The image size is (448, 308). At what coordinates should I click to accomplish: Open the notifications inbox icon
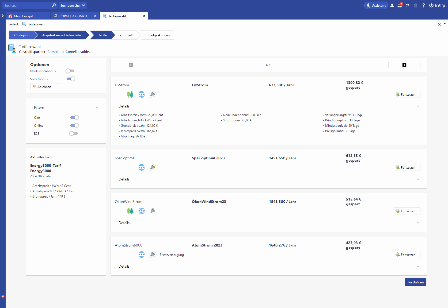pos(400,6)
